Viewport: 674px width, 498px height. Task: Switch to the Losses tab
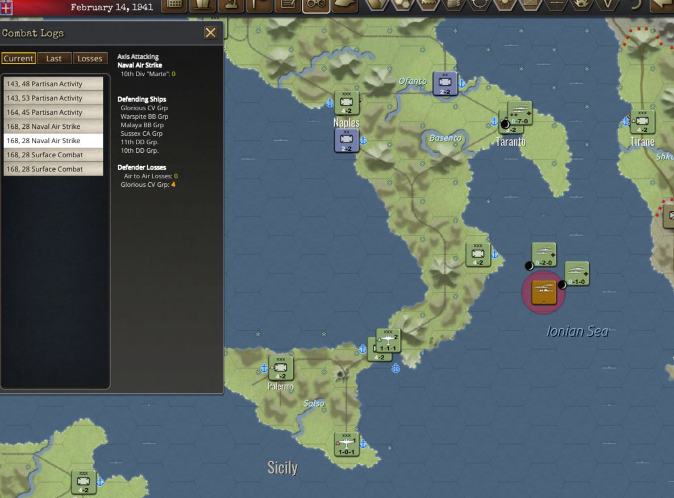pos(90,58)
